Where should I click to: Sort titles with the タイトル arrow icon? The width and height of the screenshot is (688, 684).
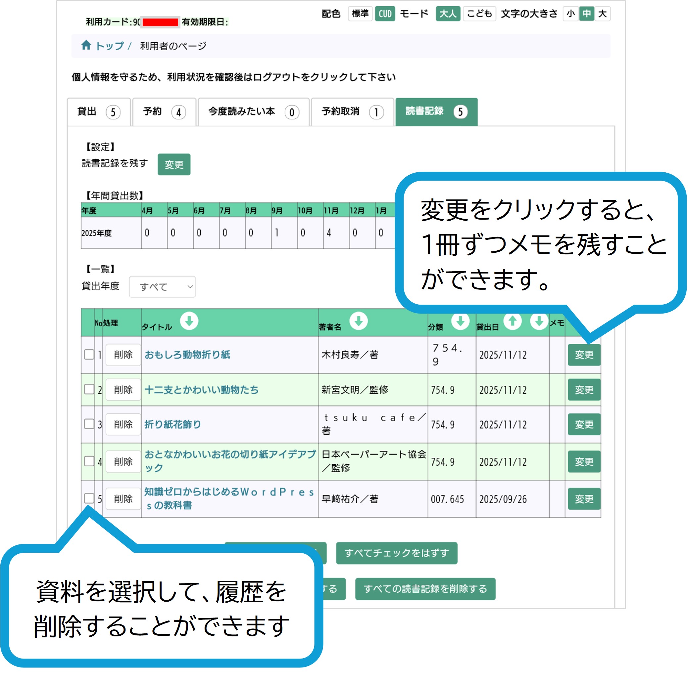pyautogui.click(x=189, y=321)
